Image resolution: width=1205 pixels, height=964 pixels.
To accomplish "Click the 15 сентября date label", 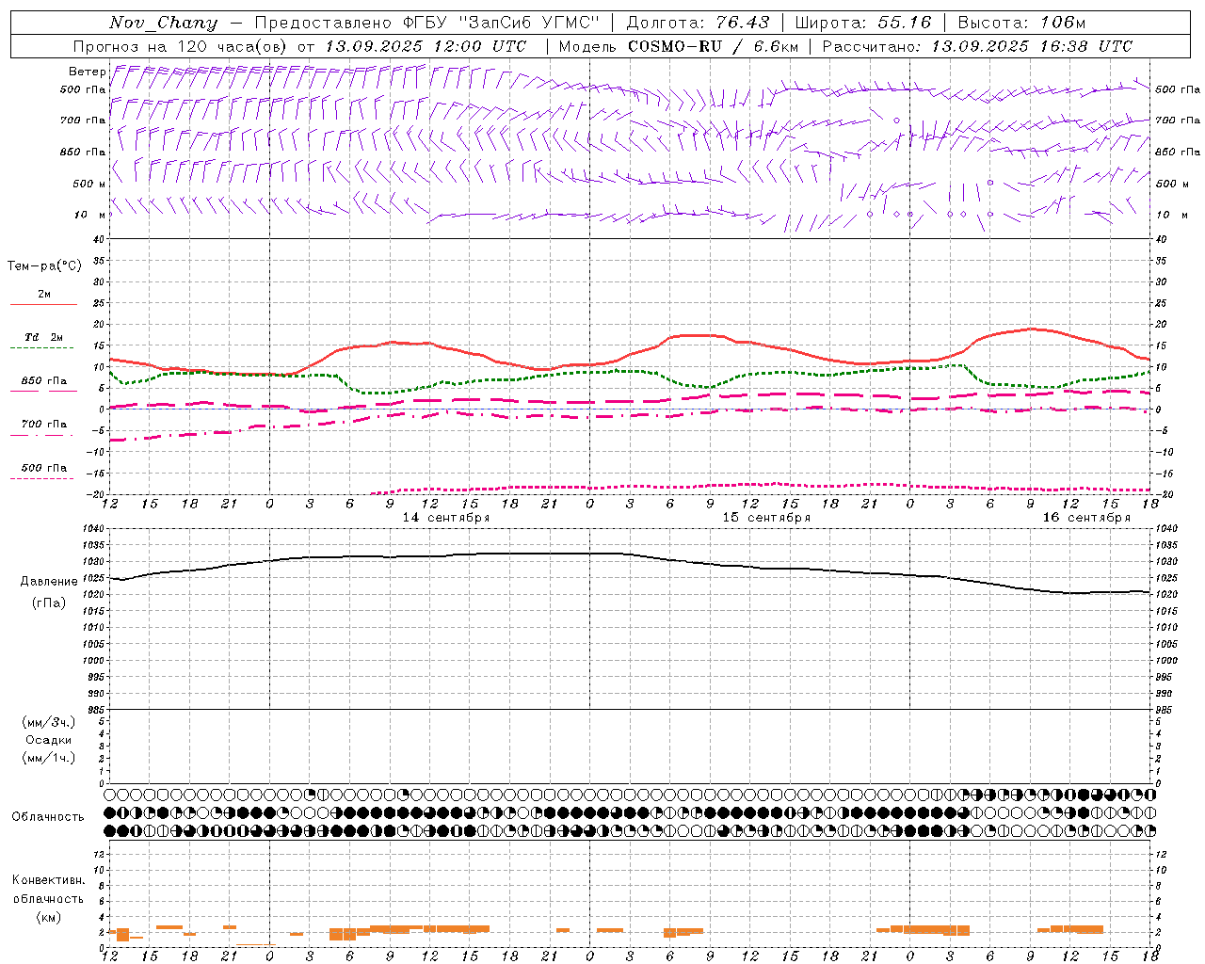I will 766,518.
